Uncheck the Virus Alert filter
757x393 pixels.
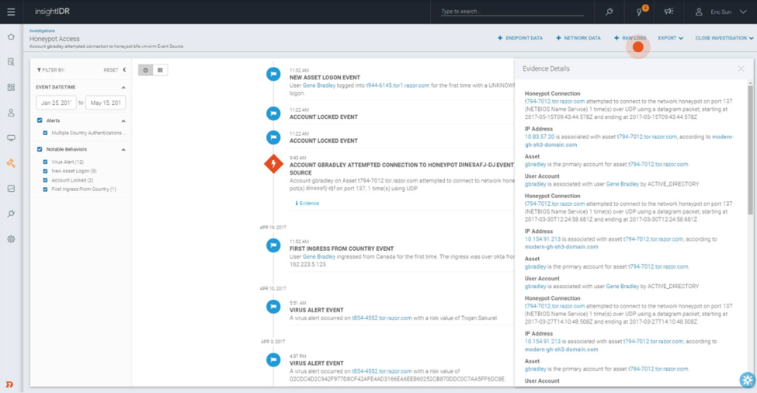coord(46,162)
